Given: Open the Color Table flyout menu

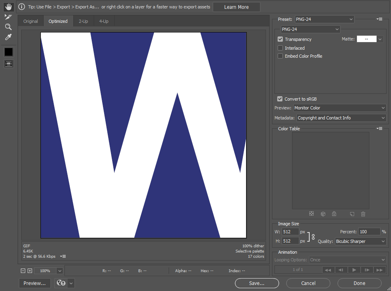Looking at the screenshot, I should [x=379, y=129].
